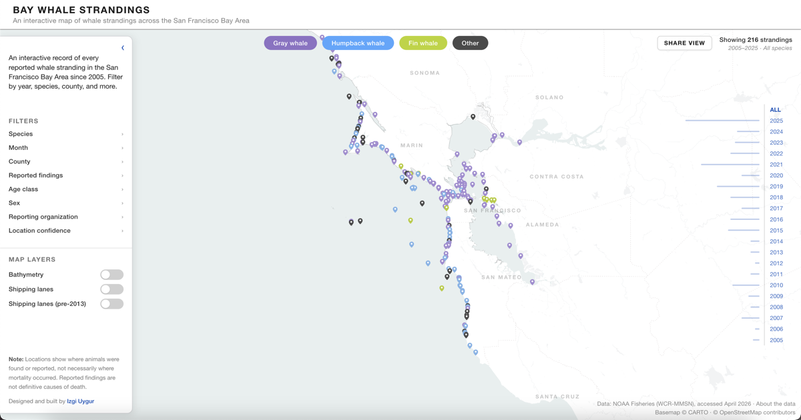Open the Izgi Uygur designer link
801x420 pixels.
(x=81, y=401)
